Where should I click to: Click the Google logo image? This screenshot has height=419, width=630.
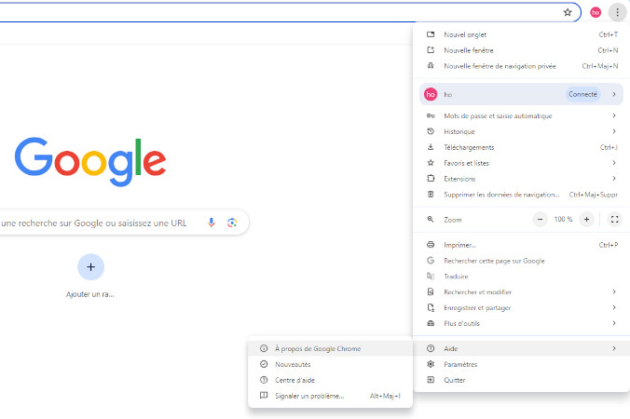(90, 162)
